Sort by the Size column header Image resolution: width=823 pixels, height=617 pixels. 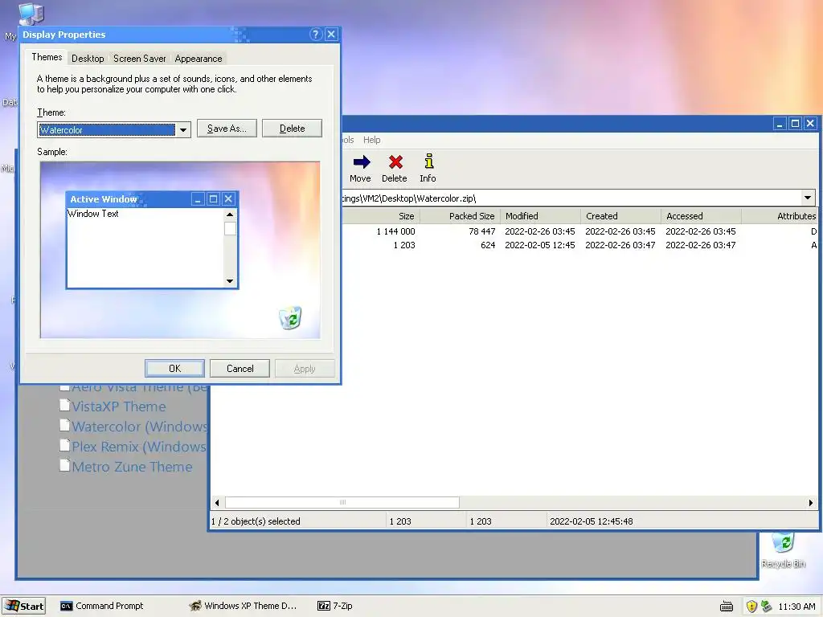pos(380,216)
